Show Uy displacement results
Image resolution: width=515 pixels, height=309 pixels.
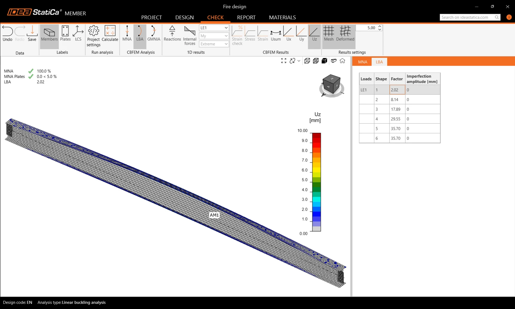coord(302,34)
